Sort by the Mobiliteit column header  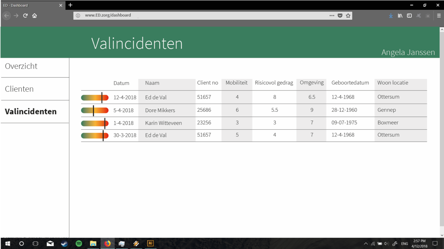point(237,83)
